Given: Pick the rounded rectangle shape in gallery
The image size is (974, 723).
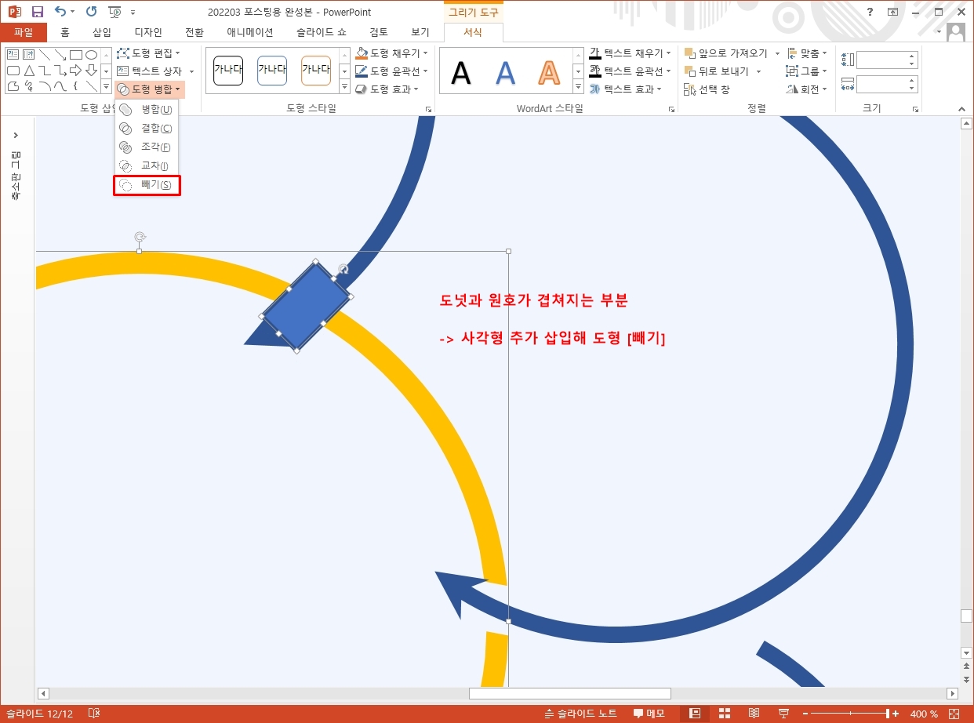Looking at the screenshot, I should point(13,71).
